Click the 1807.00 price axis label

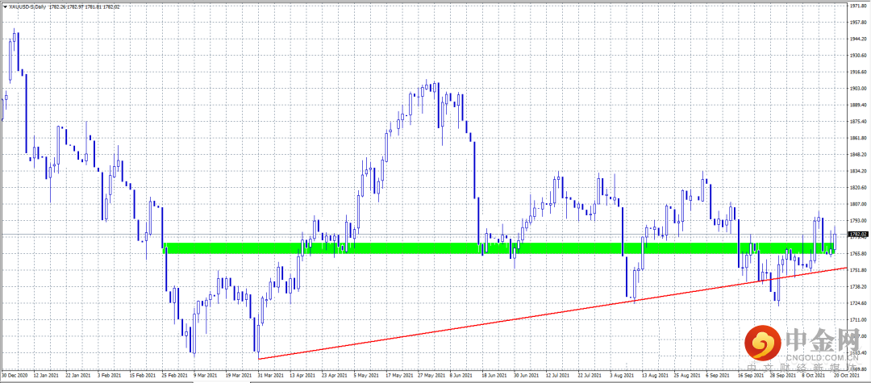pyautogui.click(x=859, y=204)
